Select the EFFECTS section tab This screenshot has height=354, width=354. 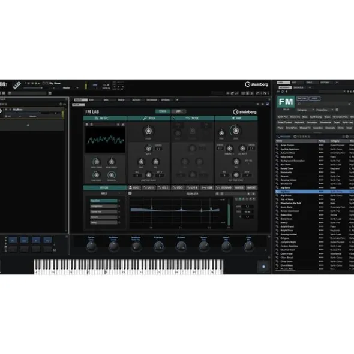[104, 187]
